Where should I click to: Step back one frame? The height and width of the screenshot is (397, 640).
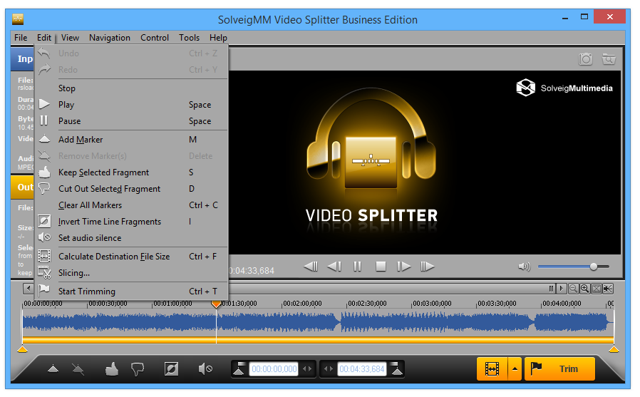tap(334, 267)
